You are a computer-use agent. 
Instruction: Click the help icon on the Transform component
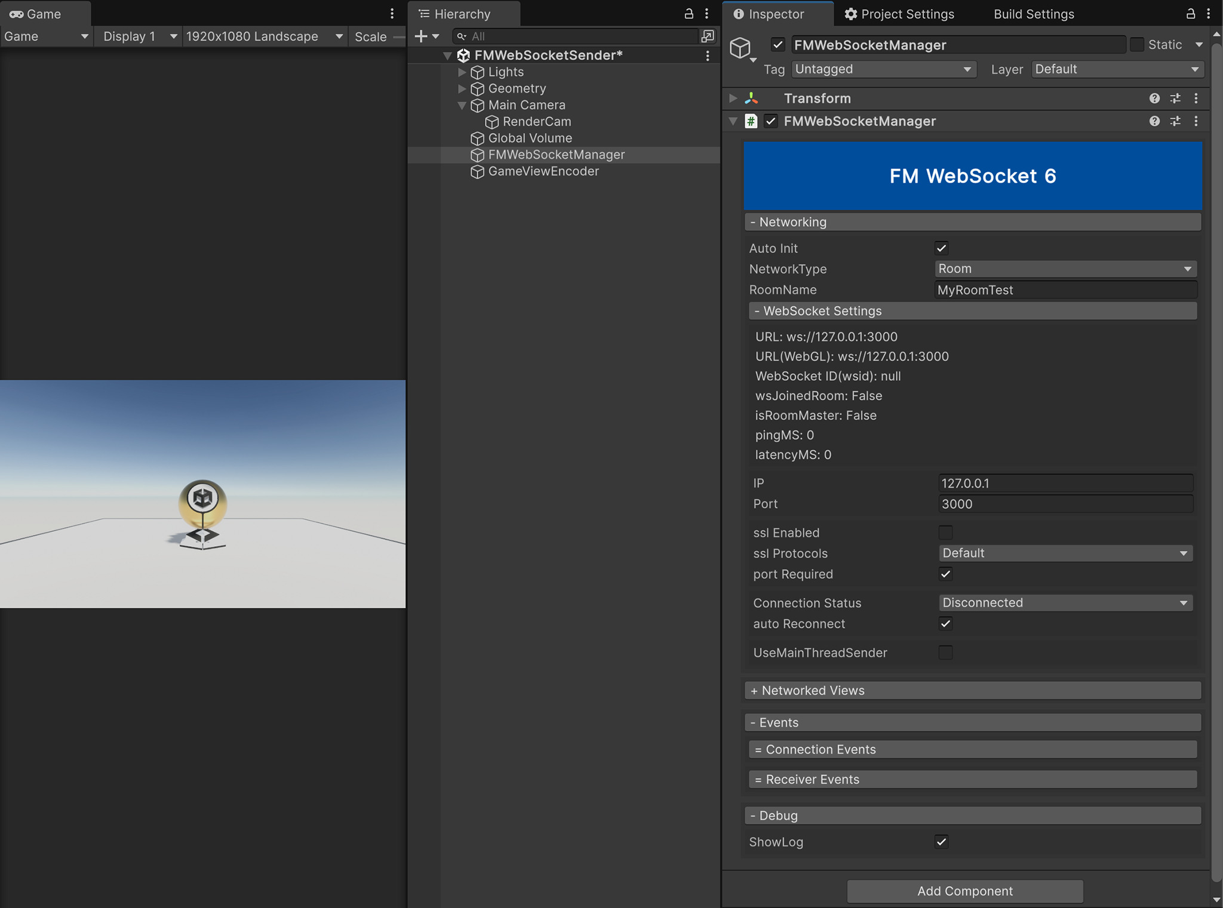(x=1155, y=98)
